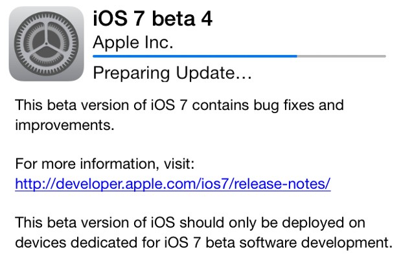Click the center hub of the gear icon
Viewport: 401px width, 265px height.
pos(45,44)
